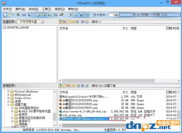Sort image list by 大小 header
This screenshot has width=182, height=133.
point(120,28)
